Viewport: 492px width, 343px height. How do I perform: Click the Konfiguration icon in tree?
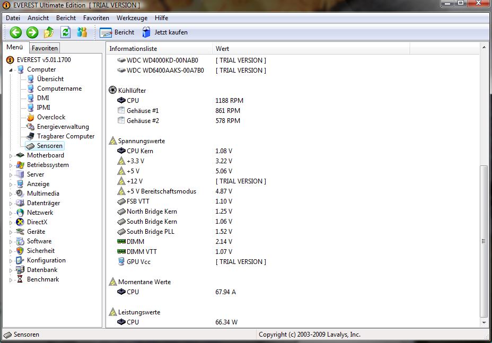tap(20, 260)
